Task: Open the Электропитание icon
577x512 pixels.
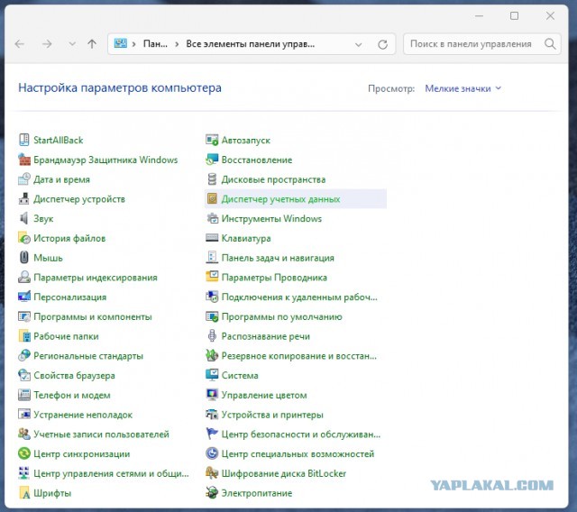Action: pyautogui.click(x=212, y=492)
